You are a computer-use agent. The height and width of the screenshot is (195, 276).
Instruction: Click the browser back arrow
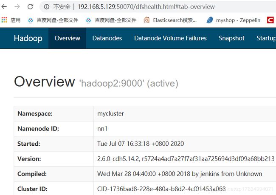coord(4,7)
